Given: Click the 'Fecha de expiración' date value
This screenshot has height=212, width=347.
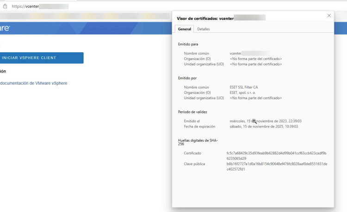Looking at the screenshot, I should click(264, 126).
